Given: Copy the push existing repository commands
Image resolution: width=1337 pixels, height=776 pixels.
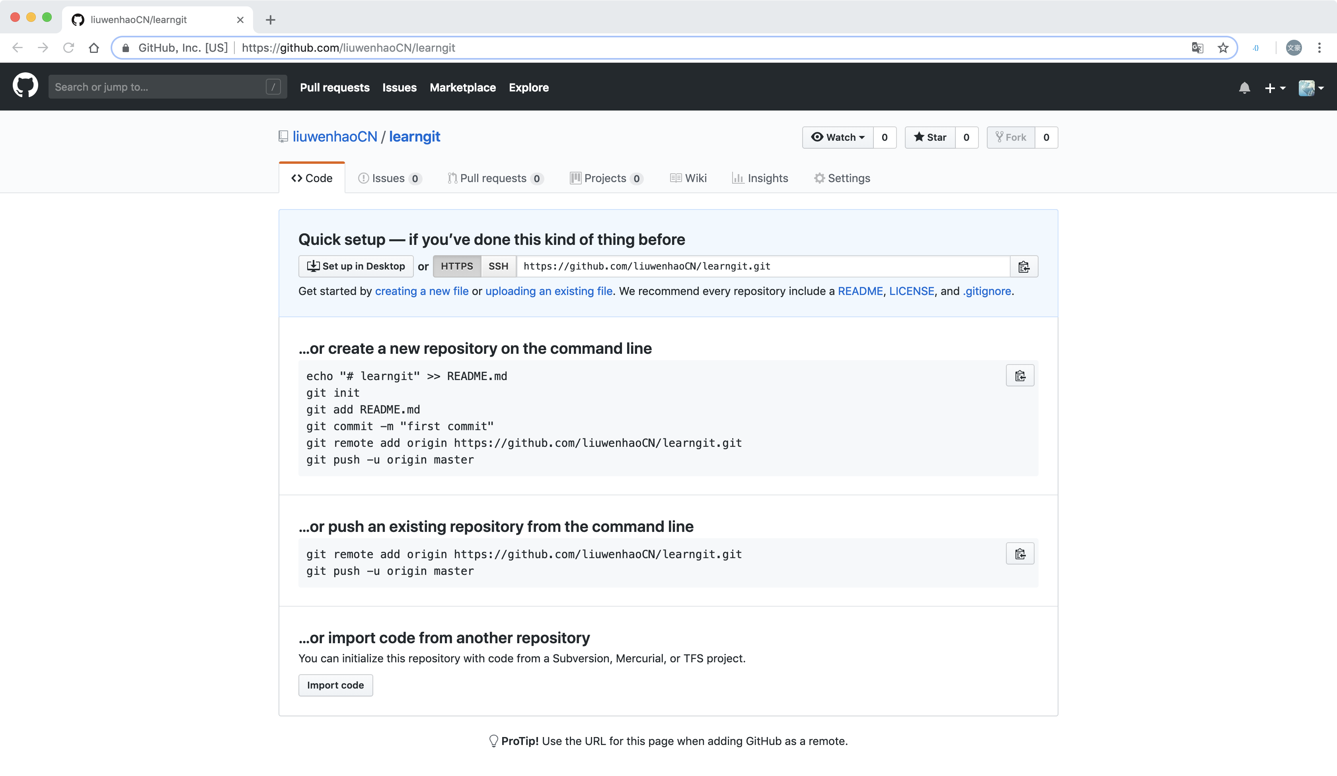Looking at the screenshot, I should click(1020, 554).
